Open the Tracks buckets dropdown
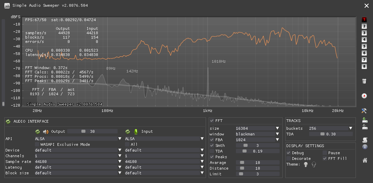This screenshot has width=373, height=183. [x=331, y=128]
